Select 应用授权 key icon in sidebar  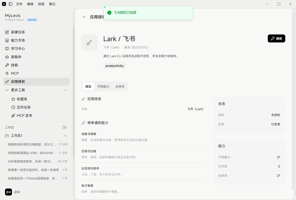coord(7,82)
